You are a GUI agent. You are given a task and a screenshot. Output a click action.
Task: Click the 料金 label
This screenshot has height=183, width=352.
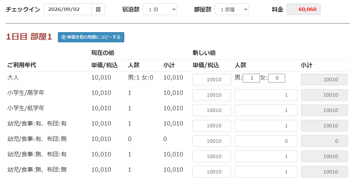pyautogui.click(x=277, y=10)
